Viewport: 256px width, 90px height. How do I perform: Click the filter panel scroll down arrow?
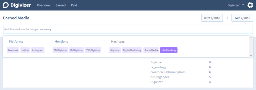click(251, 55)
